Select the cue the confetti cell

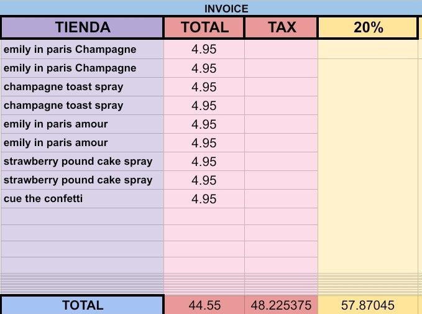(82, 198)
